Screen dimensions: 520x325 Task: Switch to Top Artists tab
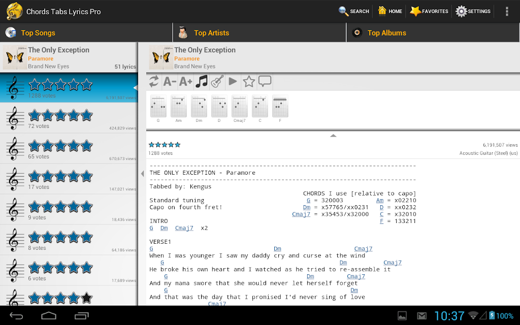(x=259, y=33)
